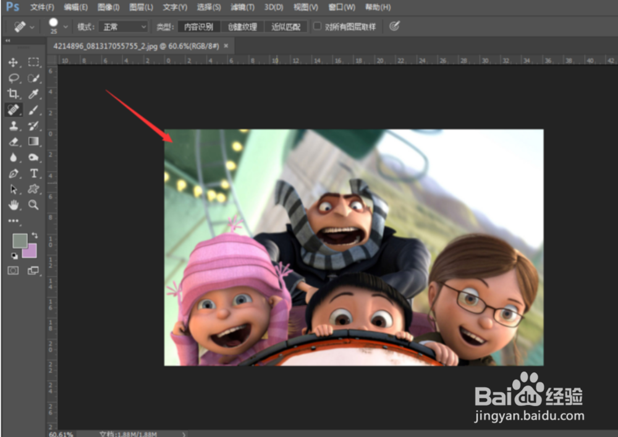Click the brush size preview showing 25
This screenshot has height=437, width=618.
[54, 25]
